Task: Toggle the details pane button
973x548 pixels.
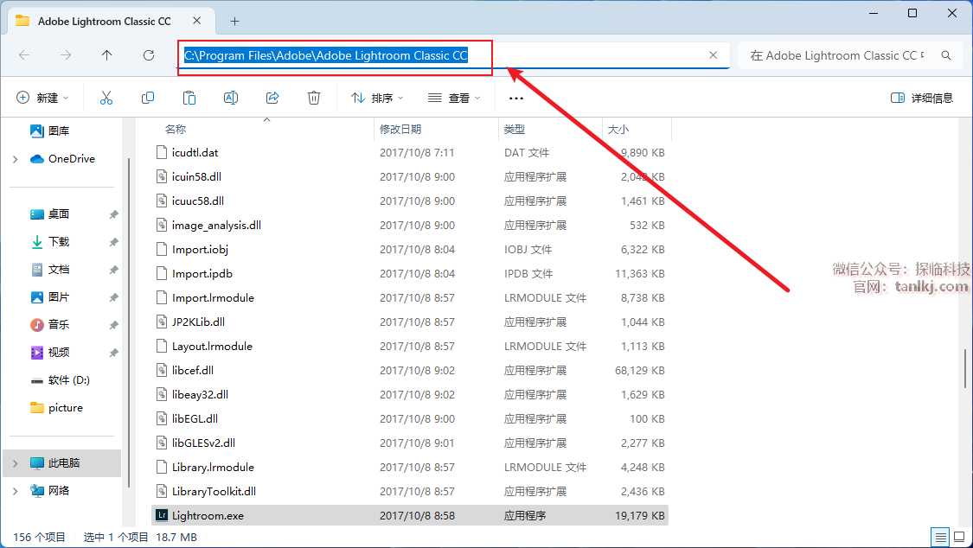Action: pos(922,98)
